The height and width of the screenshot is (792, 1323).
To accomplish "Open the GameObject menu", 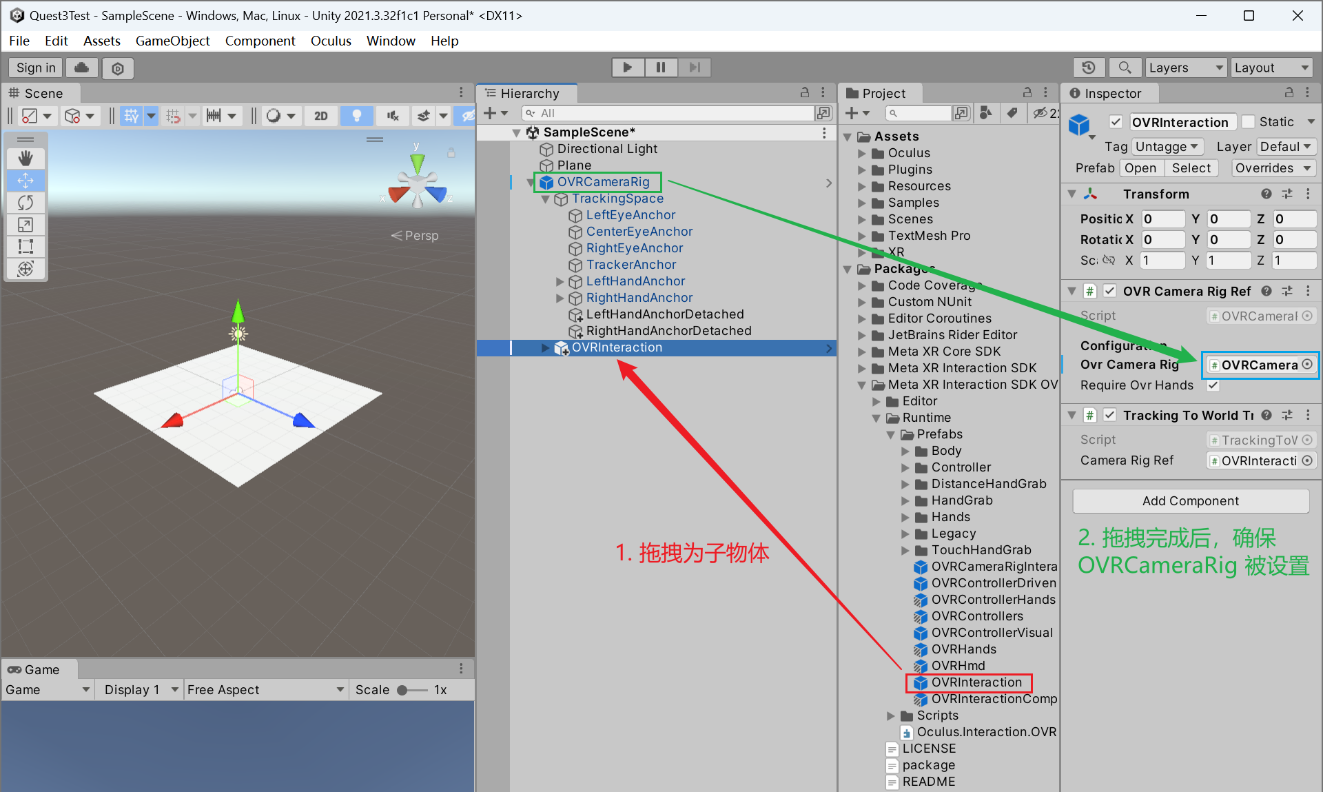I will click(x=172, y=41).
